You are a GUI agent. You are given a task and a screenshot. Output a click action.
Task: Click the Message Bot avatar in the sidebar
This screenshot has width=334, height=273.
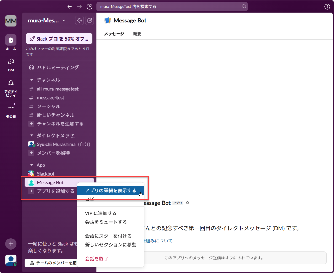pos(31,183)
